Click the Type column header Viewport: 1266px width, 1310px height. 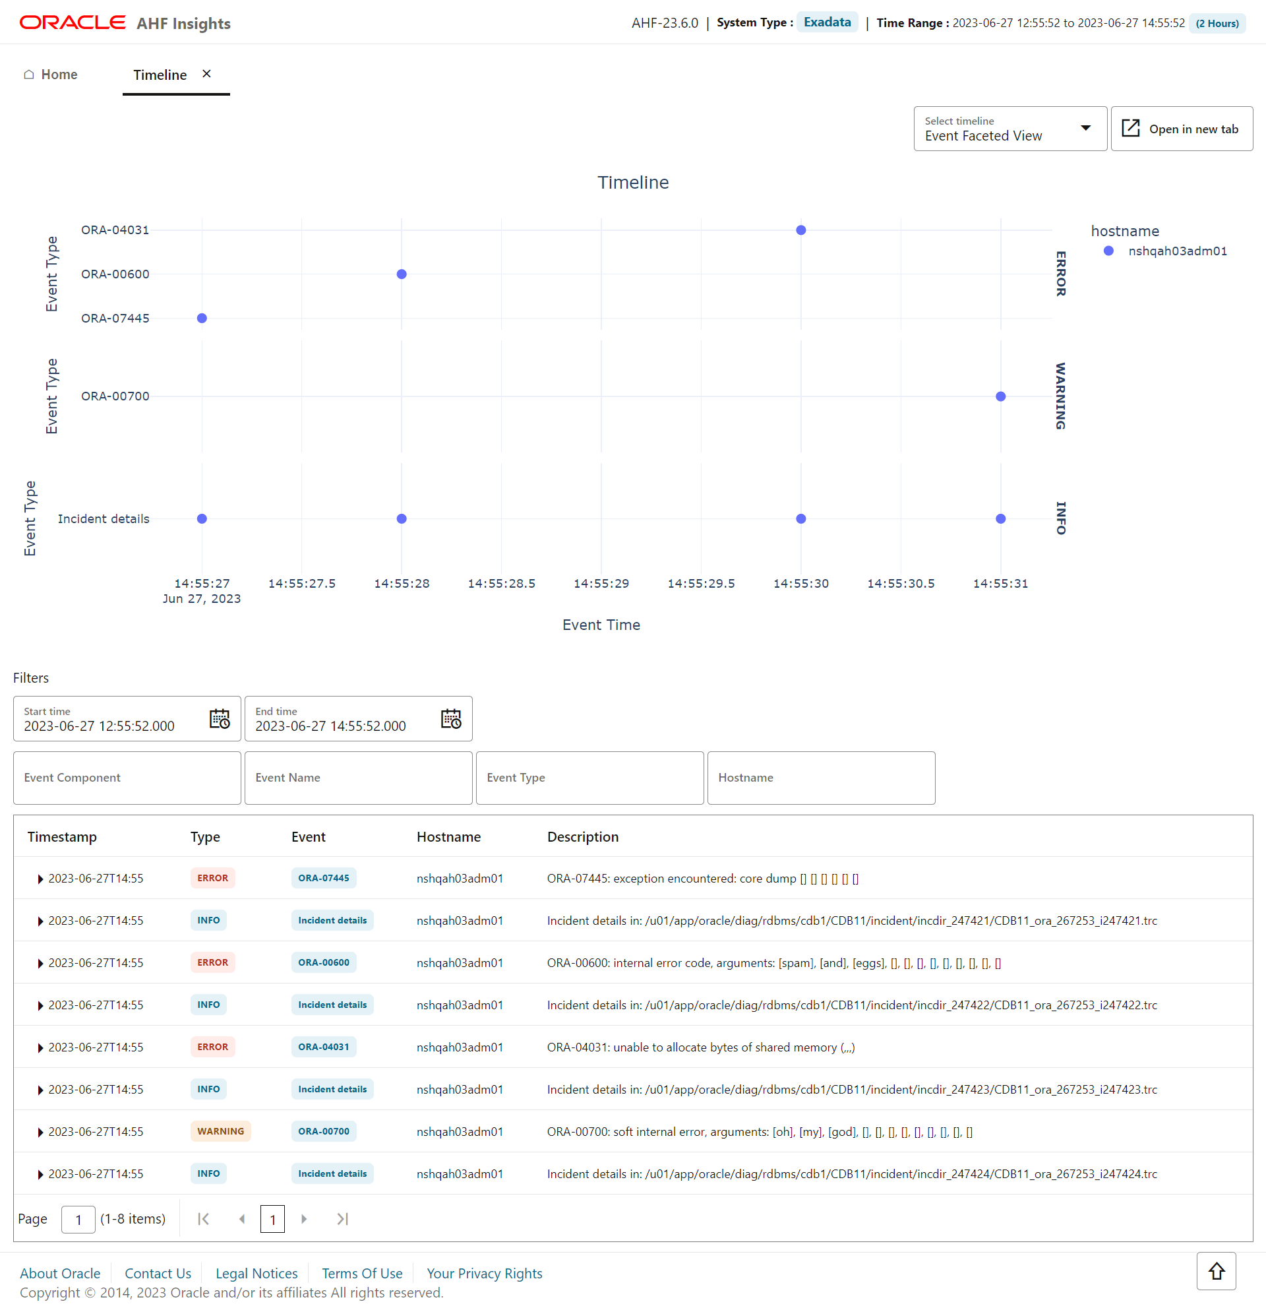click(x=205, y=837)
